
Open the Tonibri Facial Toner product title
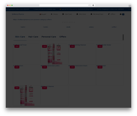tap(20, 45)
